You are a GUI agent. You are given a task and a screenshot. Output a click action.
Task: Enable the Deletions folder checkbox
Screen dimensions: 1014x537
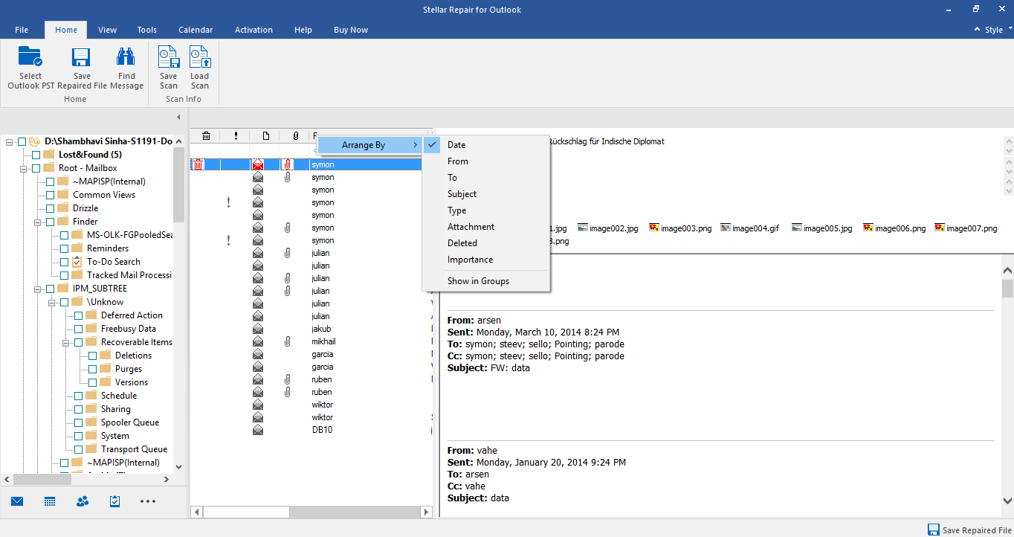click(92, 356)
